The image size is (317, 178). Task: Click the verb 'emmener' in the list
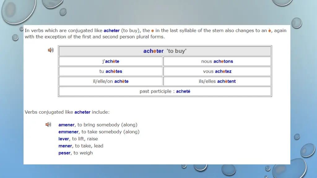(x=68, y=132)
